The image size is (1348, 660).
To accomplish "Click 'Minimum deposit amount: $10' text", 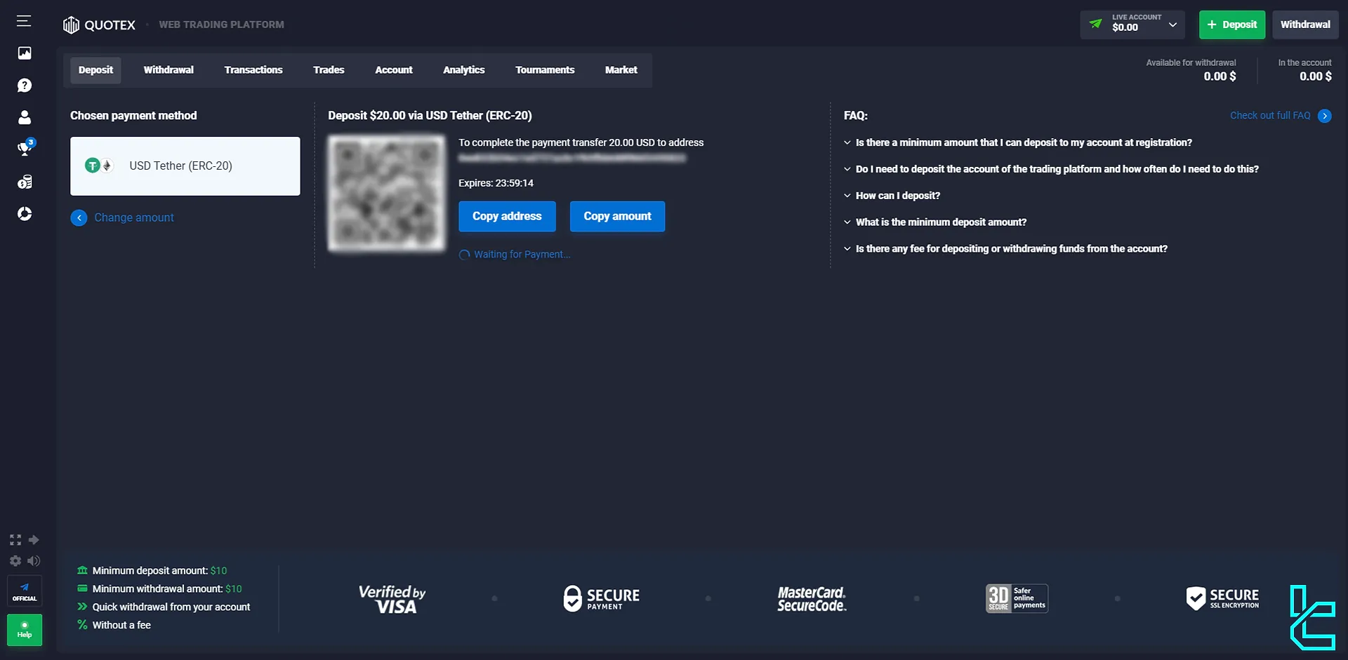I will 159,571.
